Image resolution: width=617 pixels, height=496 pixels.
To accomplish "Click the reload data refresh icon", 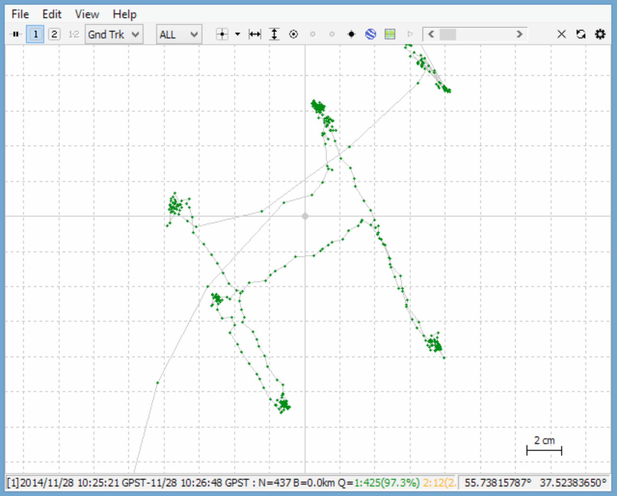I will pyautogui.click(x=581, y=34).
